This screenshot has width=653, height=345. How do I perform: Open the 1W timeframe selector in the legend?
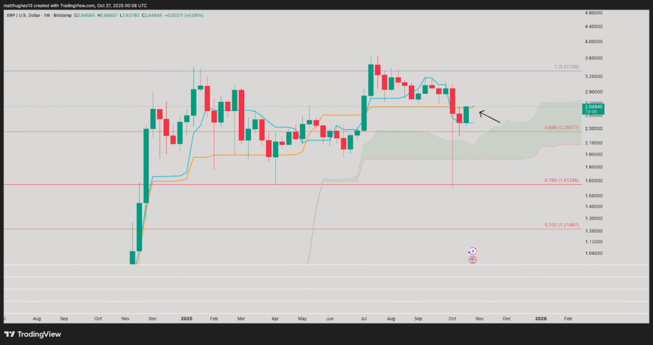[x=46, y=15]
